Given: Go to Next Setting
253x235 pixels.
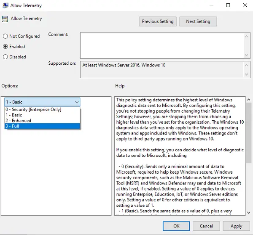Looking at the screenshot, I should click(x=198, y=21).
